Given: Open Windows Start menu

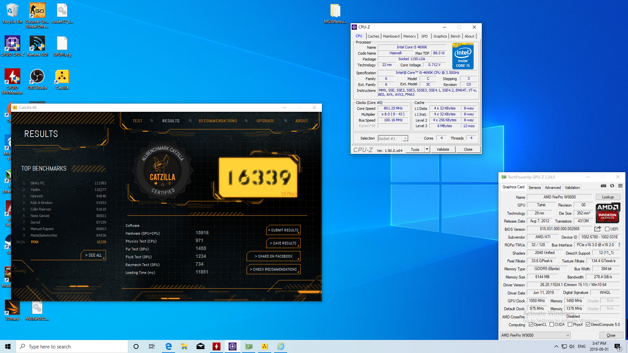Looking at the screenshot, I should point(8,346).
